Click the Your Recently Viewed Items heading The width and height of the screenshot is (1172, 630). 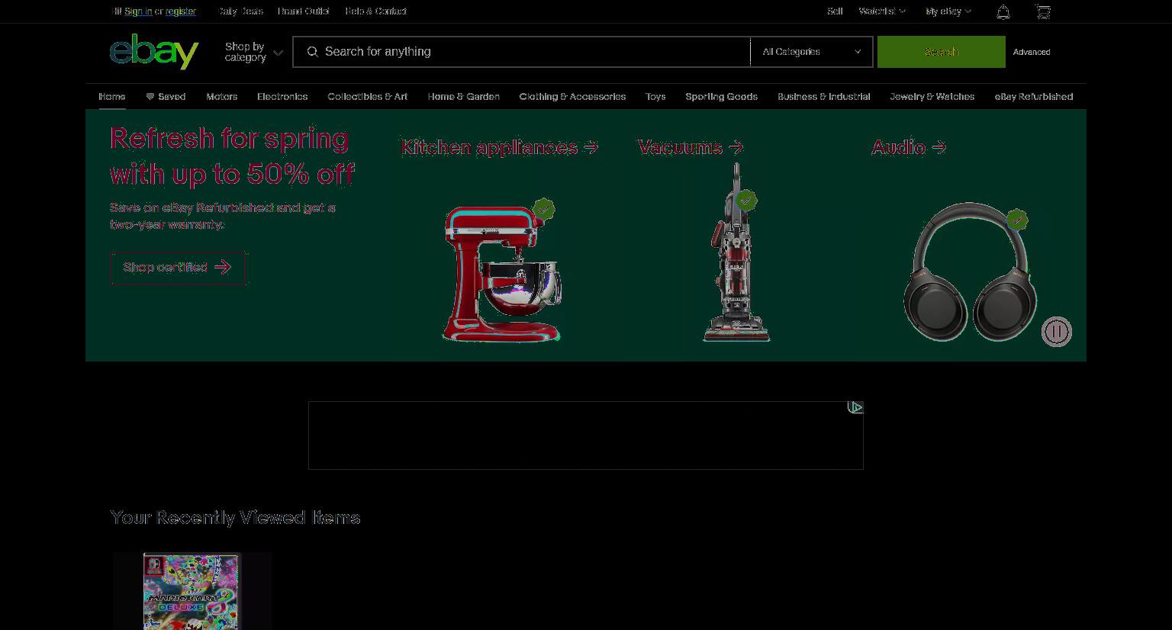[235, 517]
